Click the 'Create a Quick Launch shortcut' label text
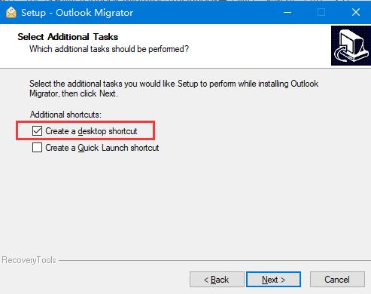 pos(102,148)
